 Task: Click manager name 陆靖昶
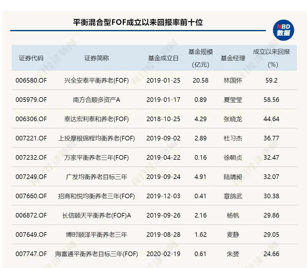[233, 177]
